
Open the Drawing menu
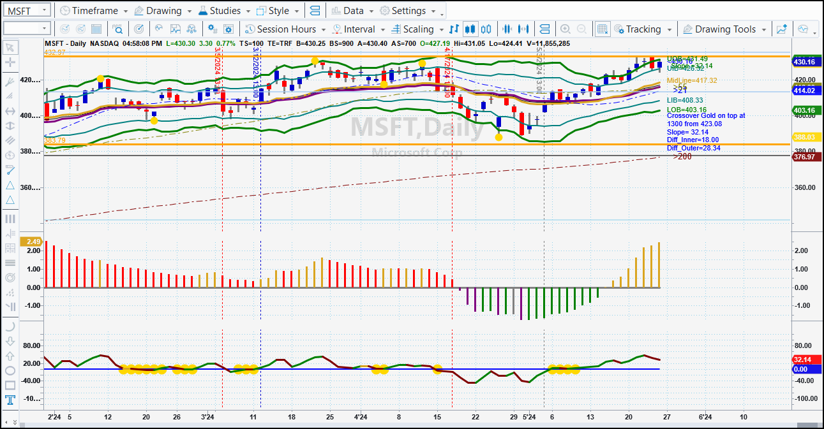point(163,11)
